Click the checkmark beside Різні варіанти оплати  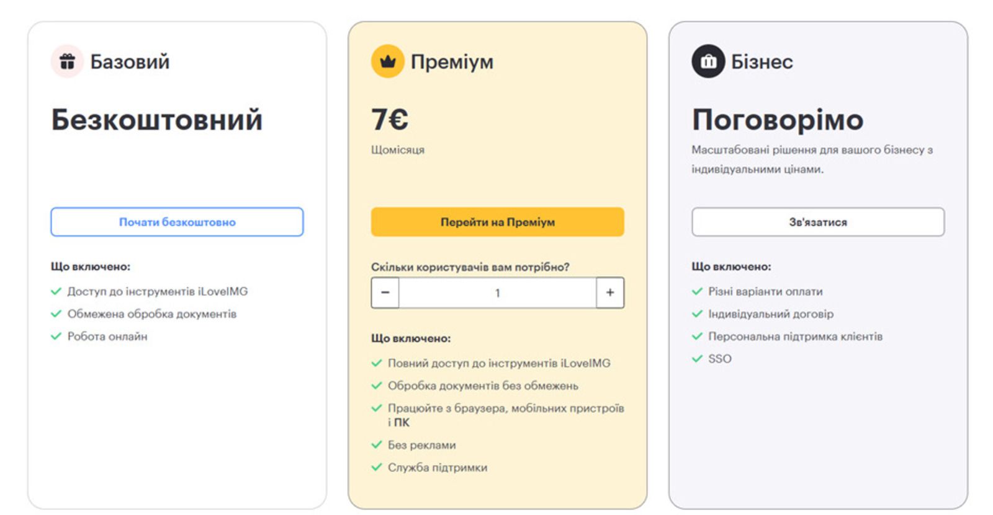696,291
